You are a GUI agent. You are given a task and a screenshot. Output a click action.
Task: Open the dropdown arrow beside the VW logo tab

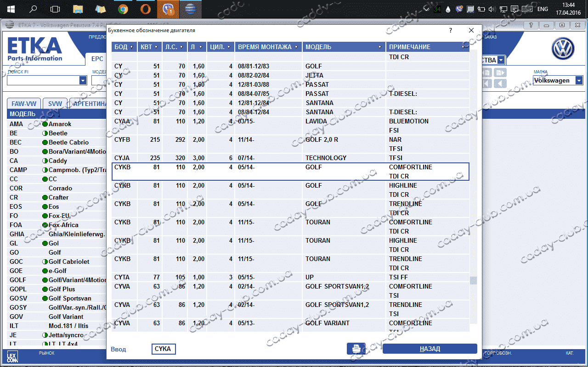[501, 60]
